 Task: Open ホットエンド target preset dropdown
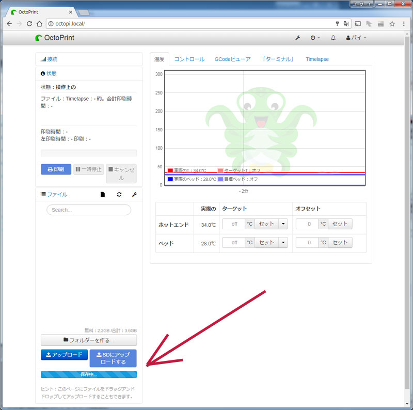coord(283,224)
